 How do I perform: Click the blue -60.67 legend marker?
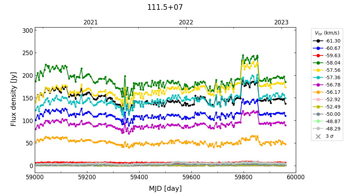[x=318, y=48]
